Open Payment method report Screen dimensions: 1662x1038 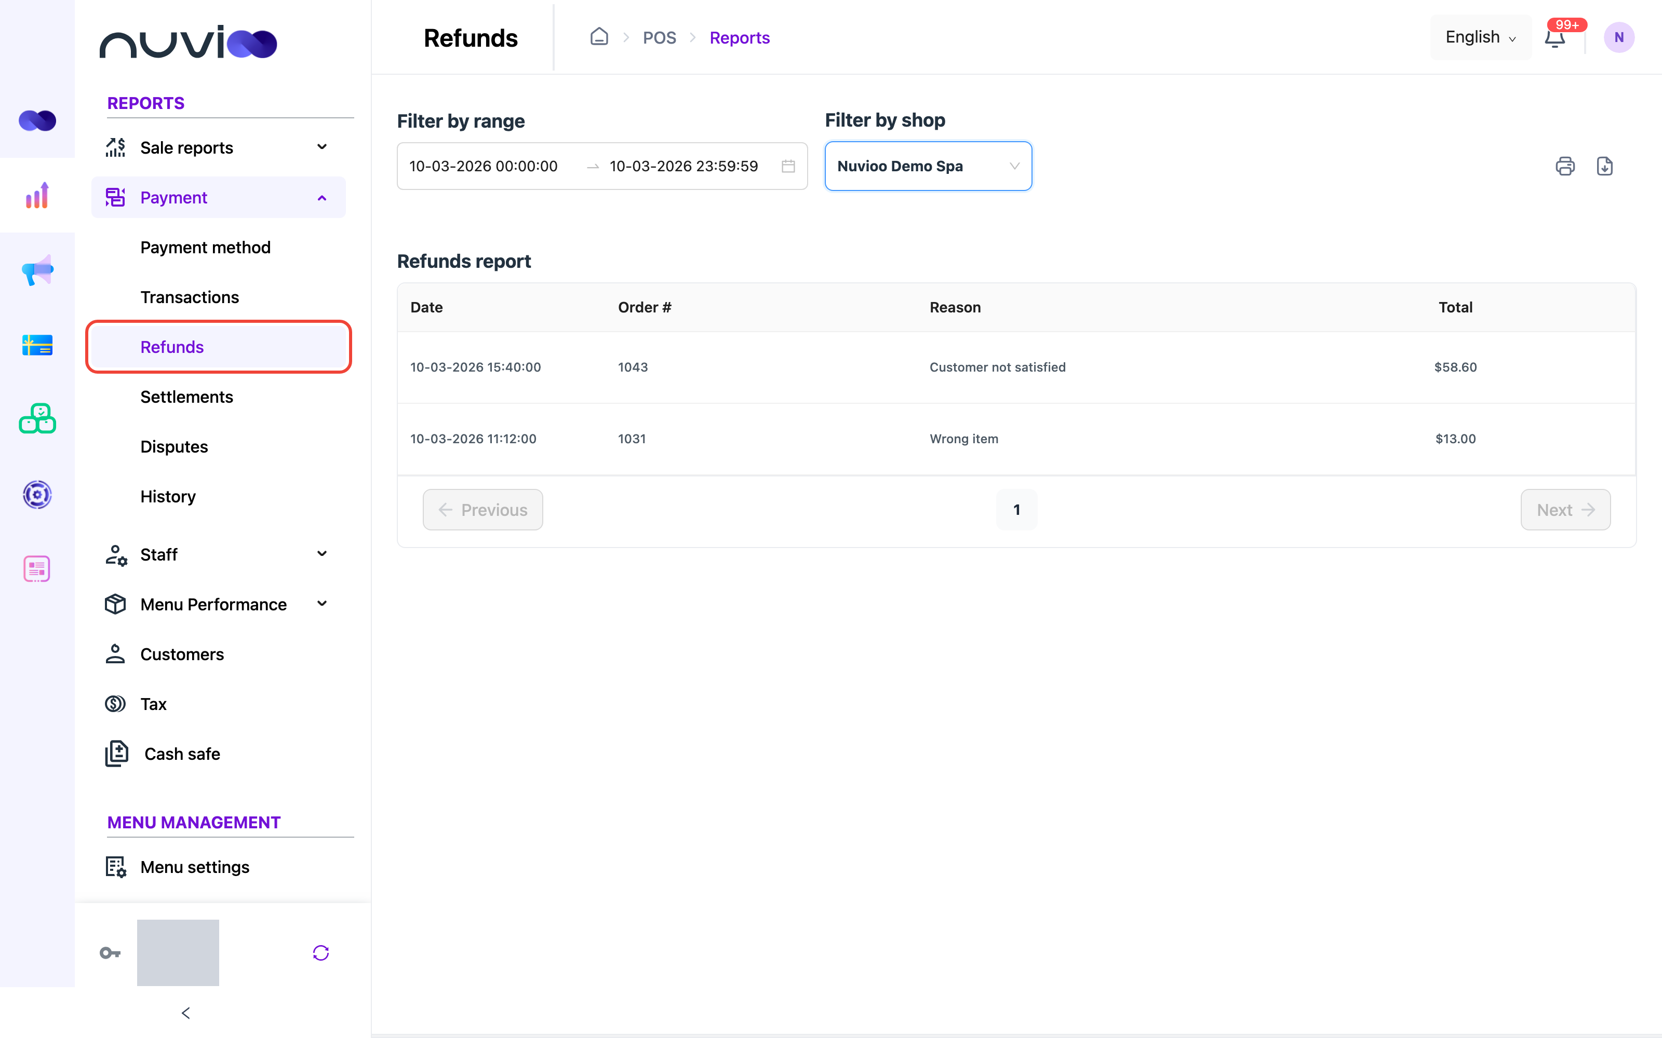tap(205, 247)
